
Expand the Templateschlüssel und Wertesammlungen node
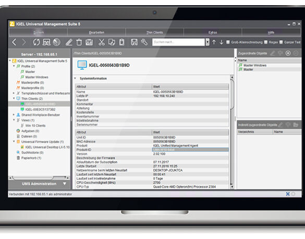[14, 93]
